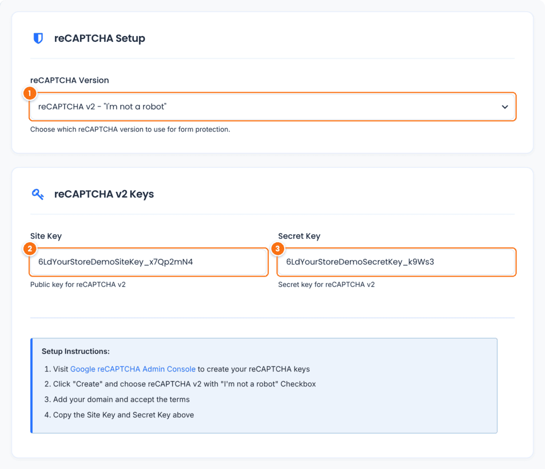Viewport: 545px width, 469px height.
Task: Click the "Copy the Site Key and Secret Key" step
Action: pyautogui.click(x=119, y=415)
